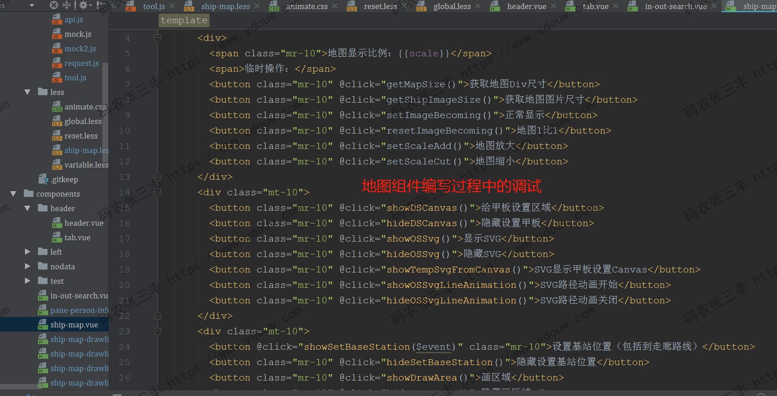Switch to the in-out-search.vue tab

click(x=675, y=6)
